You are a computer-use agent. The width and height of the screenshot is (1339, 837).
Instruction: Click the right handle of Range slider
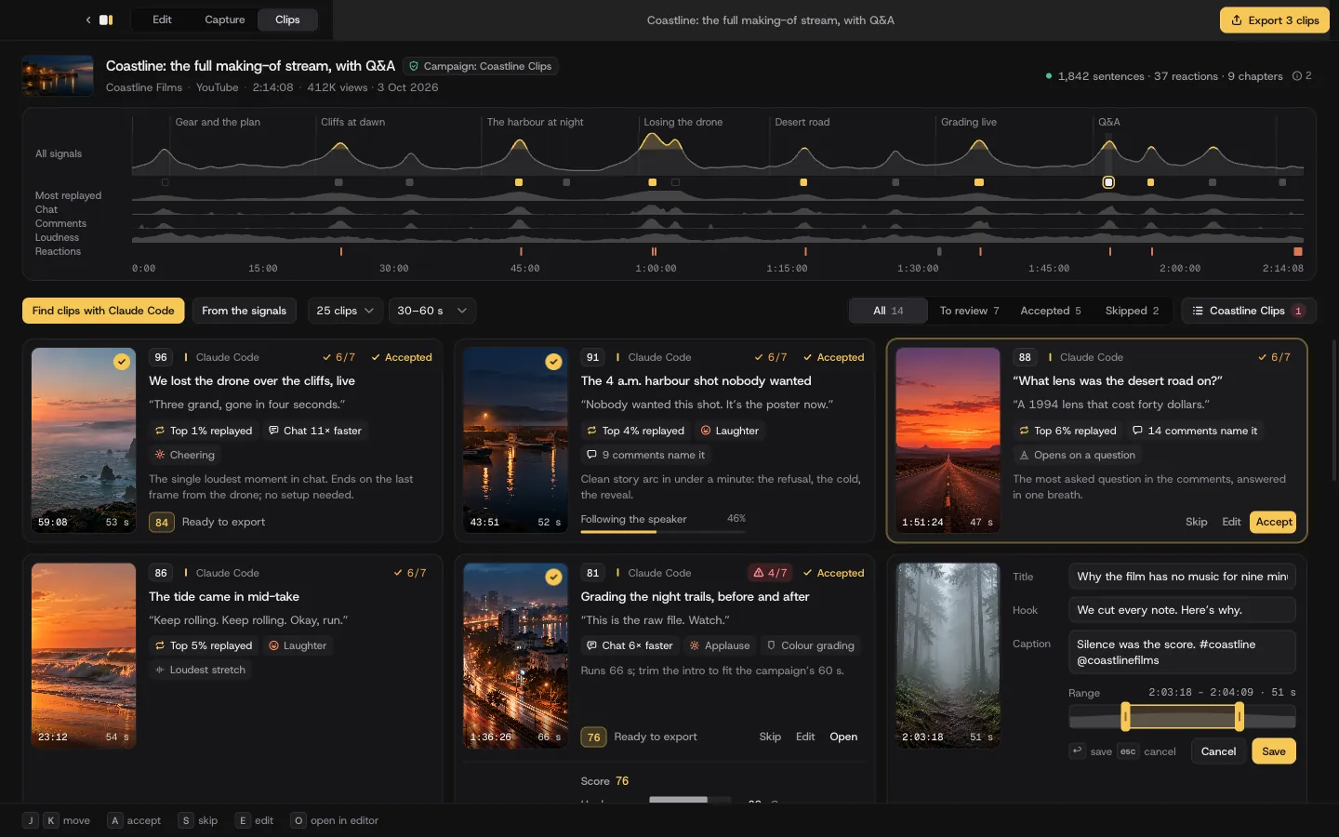(x=1240, y=716)
